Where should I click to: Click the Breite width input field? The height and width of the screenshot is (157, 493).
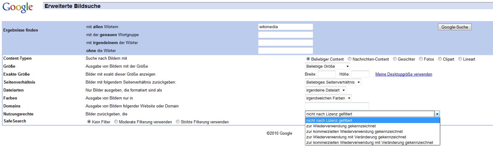[327, 74]
